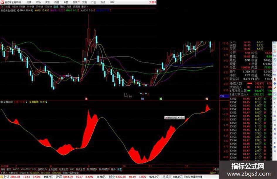Open the 行情 menu
Viewport: 277px width, 179px height.
click(29, 2)
